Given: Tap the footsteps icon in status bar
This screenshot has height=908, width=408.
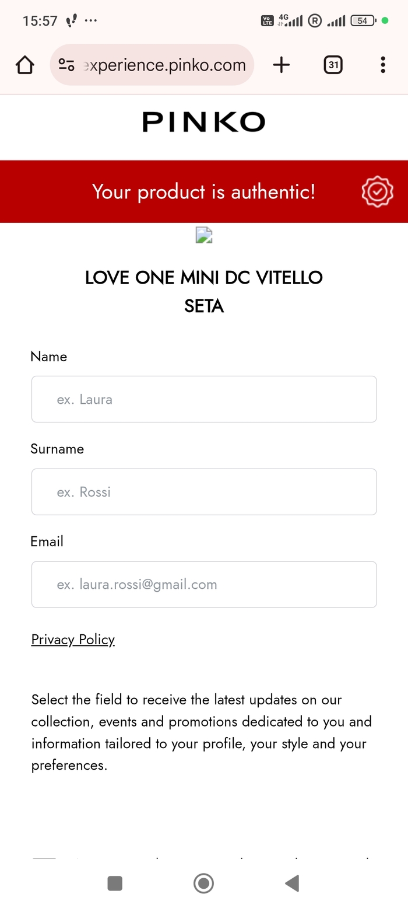Looking at the screenshot, I should tap(71, 21).
